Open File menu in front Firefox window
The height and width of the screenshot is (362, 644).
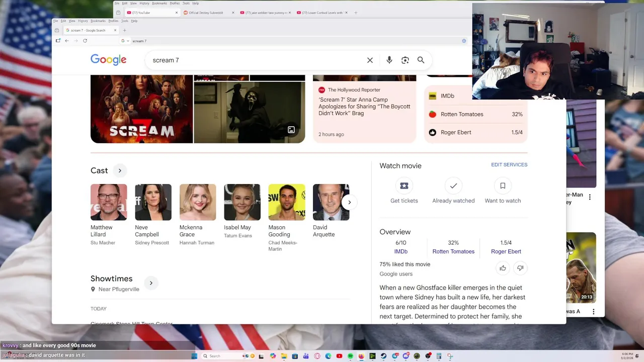[57, 21]
